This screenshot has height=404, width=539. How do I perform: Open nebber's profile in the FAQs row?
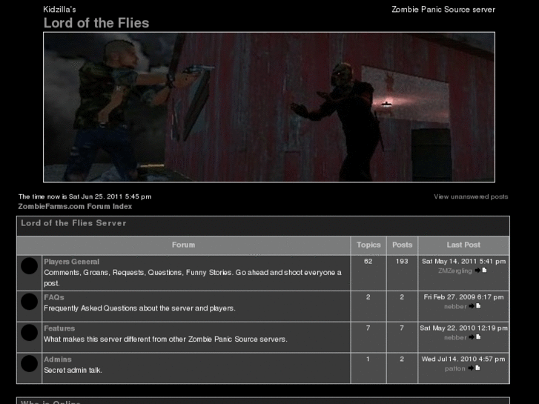tap(455, 306)
